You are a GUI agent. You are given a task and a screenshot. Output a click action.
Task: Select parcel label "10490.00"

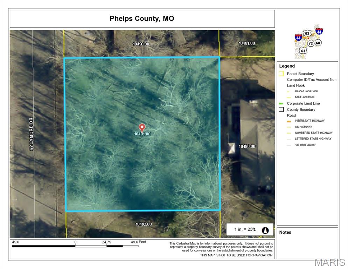[x=141, y=44]
